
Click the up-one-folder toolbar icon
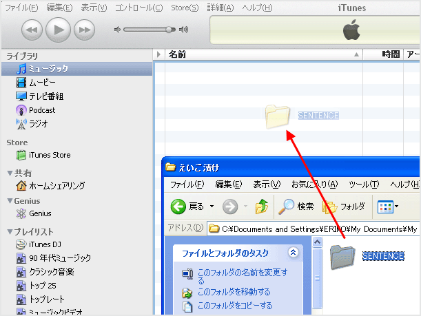pyautogui.click(x=262, y=207)
